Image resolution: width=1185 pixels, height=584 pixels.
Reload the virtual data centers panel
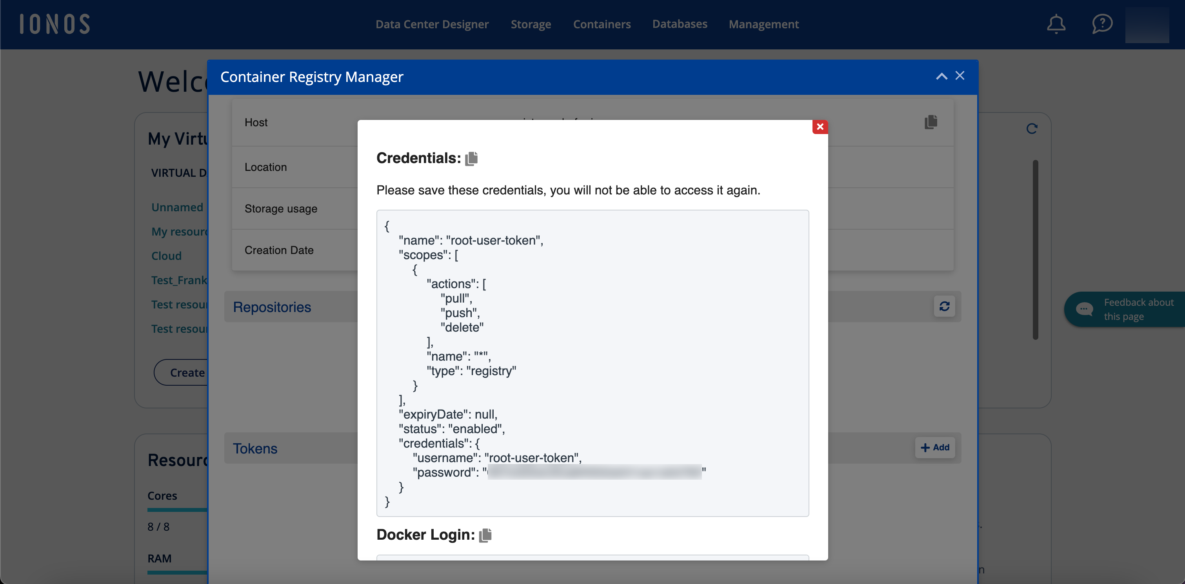click(x=1031, y=129)
